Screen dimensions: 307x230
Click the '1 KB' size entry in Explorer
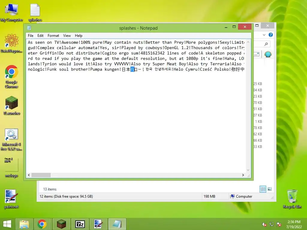[258, 122]
